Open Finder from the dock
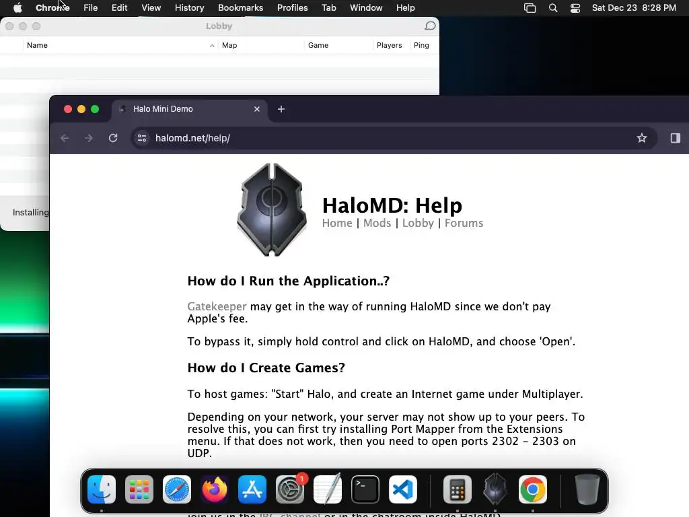Image resolution: width=689 pixels, height=517 pixels. pos(102,489)
